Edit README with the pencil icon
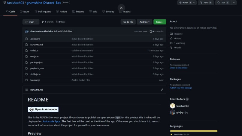 click(162, 90)
